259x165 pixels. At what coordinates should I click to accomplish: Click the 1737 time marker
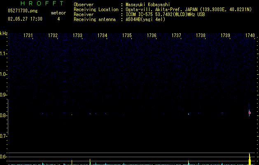point(176,35)
